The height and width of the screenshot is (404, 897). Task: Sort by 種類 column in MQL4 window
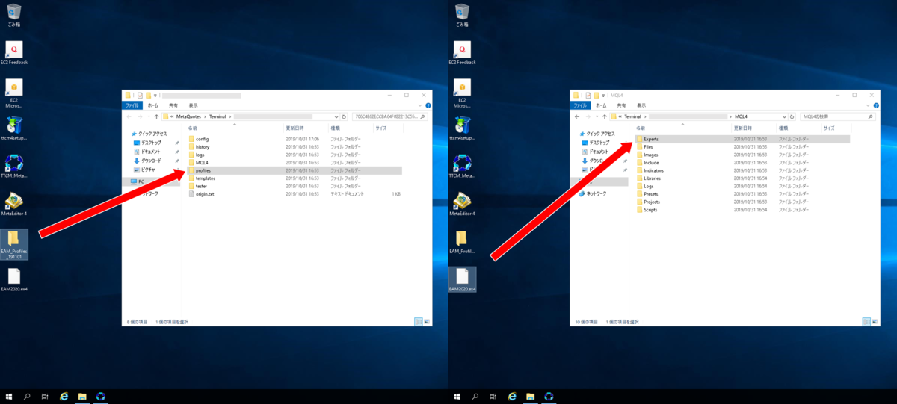click(x=799, y=128)
